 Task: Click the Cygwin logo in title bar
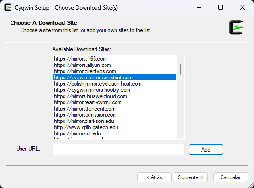pos(8,8)
